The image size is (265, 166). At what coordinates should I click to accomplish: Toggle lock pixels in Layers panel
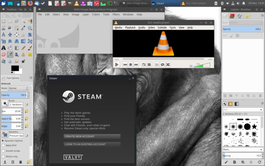click(x=231, y=36)
